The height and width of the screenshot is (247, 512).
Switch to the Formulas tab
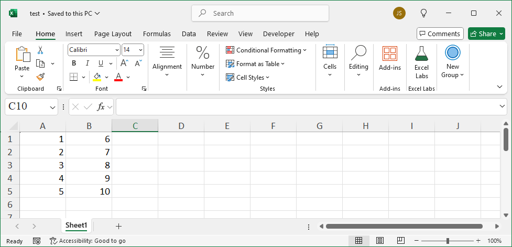[157, 34]
